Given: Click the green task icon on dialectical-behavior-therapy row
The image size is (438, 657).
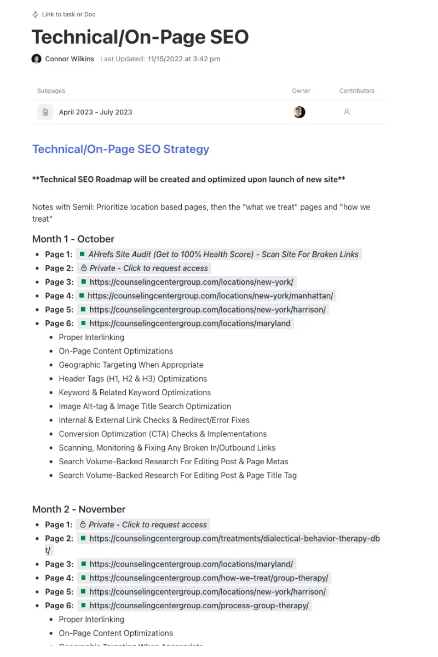Looking at the screenshot, I should (x=83, y=538).
